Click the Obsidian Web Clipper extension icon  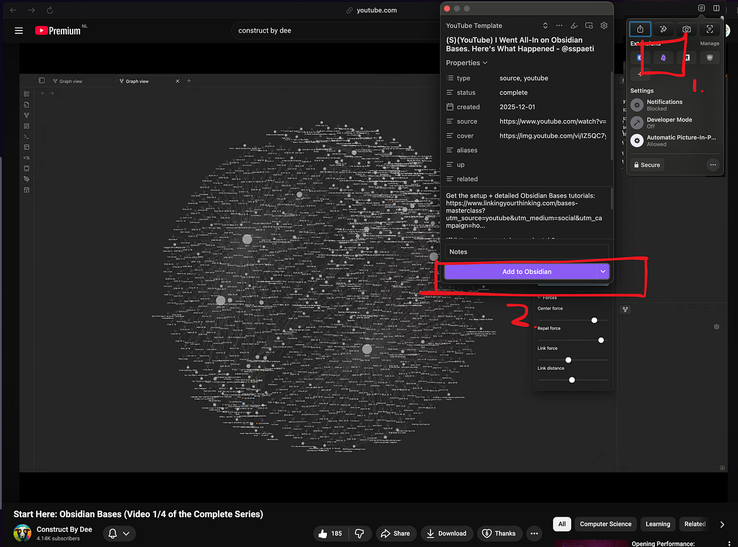(663, 57)
